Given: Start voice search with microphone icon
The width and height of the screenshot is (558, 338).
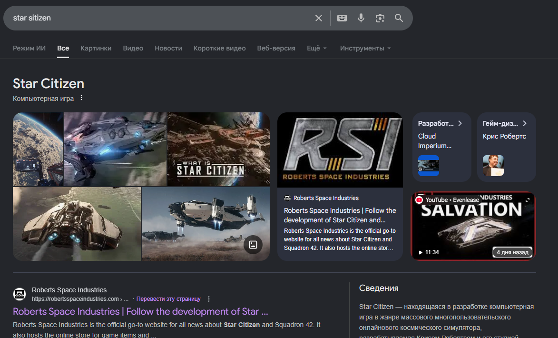Looking at the screenshot, I should click(x=361, y=18).
